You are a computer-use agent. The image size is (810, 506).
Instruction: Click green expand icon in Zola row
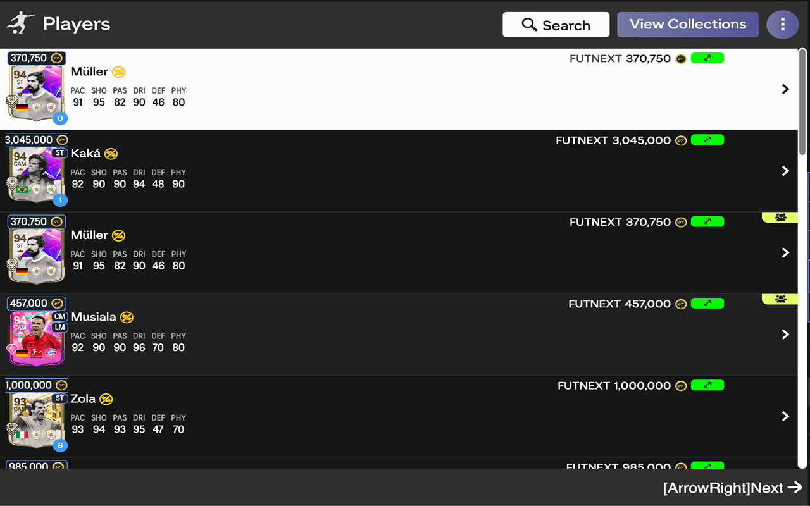(x=707, y=385)
